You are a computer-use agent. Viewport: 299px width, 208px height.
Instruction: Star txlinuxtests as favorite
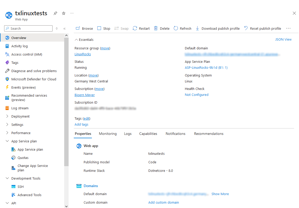click(x=63, y=13)
